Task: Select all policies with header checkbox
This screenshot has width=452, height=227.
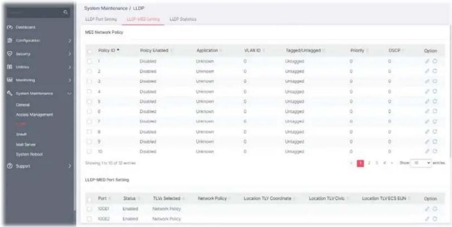Action: pos(90,51)
